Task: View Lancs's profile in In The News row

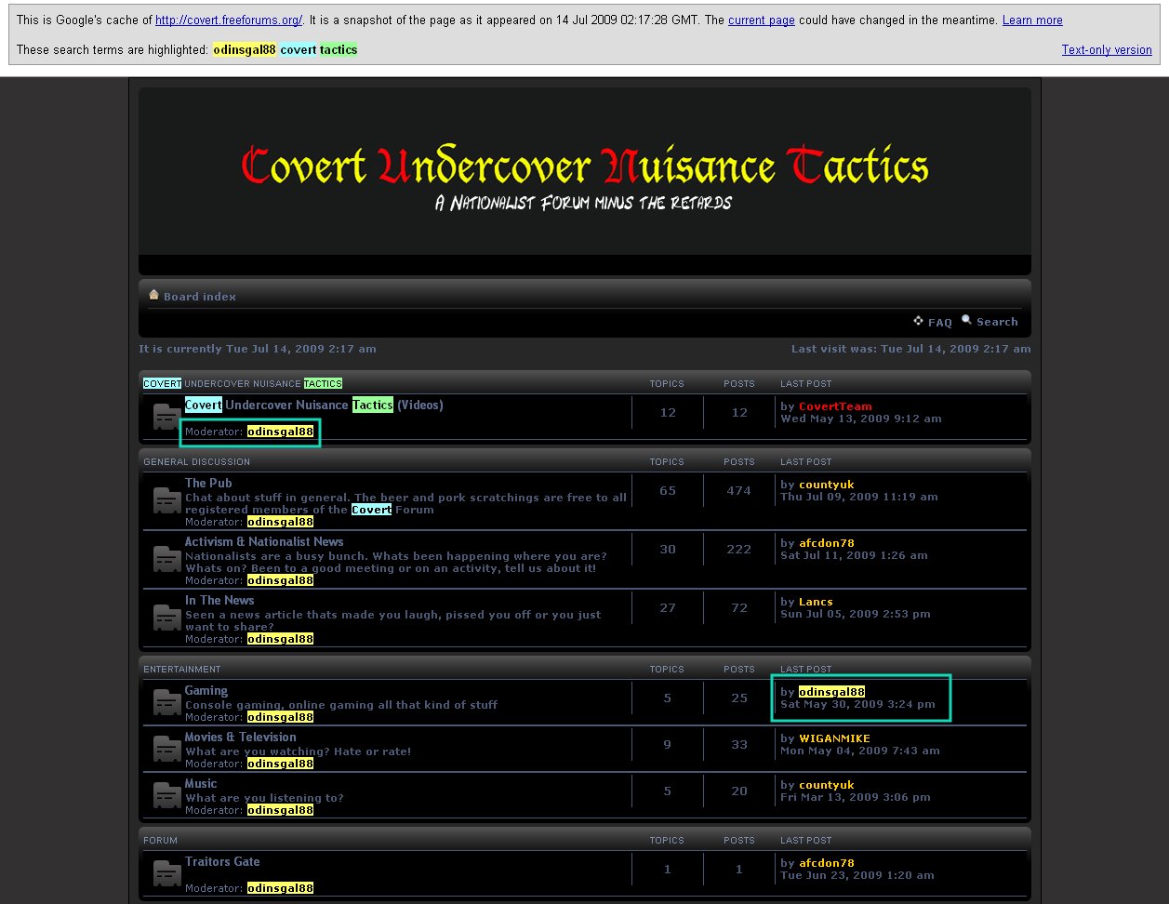Action: (x=816, y=602)
